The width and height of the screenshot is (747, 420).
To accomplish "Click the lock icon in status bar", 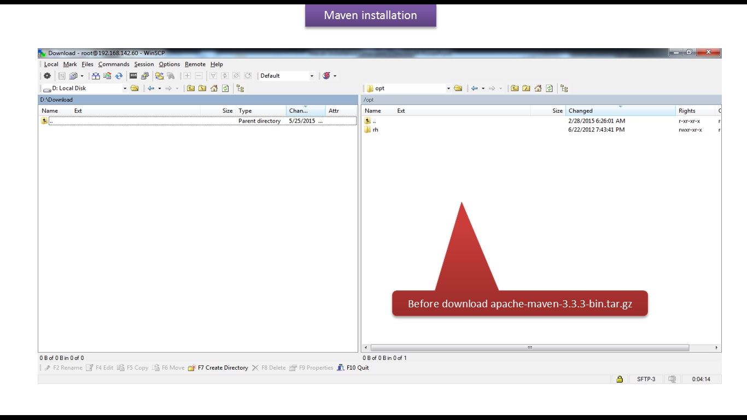I will coord(620,379).
